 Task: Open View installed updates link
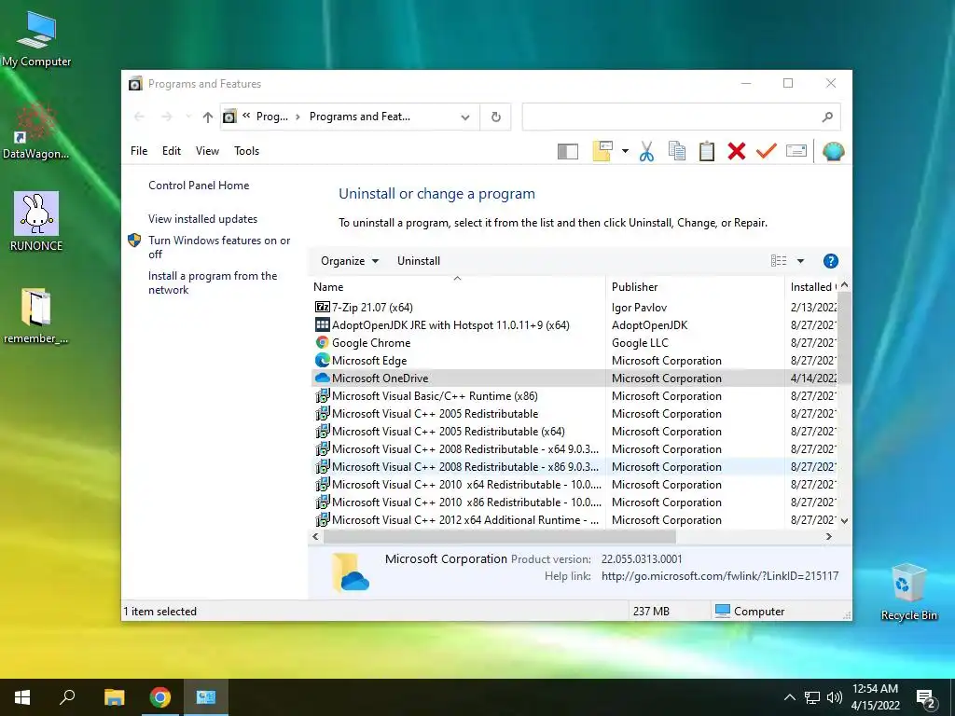202,218
